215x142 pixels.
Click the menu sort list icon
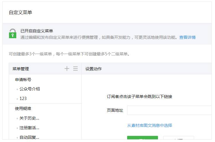point(75,69)
